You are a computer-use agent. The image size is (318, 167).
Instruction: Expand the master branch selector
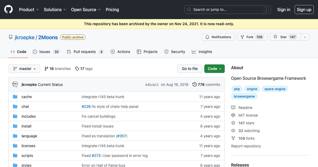click(24, 69)
